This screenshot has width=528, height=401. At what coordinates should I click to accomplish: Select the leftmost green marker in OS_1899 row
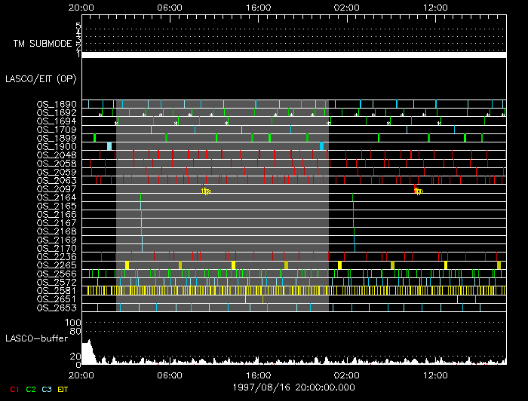[94, 138]
